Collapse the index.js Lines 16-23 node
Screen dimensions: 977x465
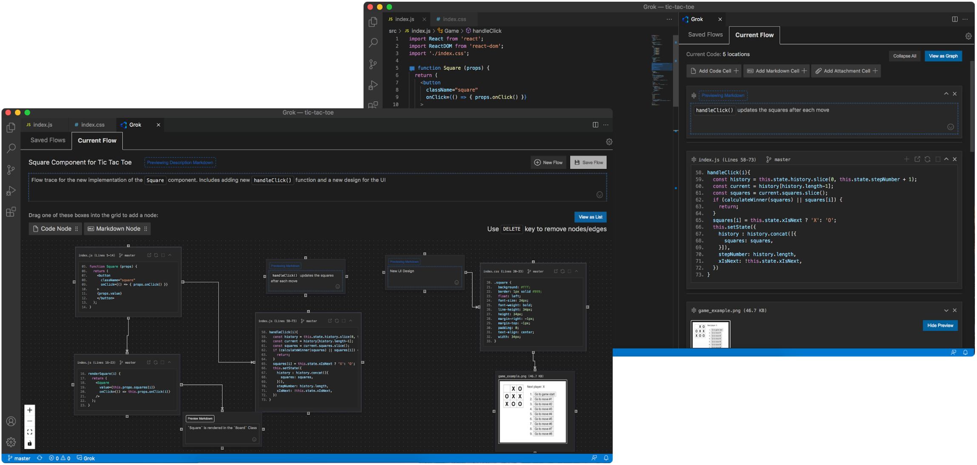pos(169,362)
